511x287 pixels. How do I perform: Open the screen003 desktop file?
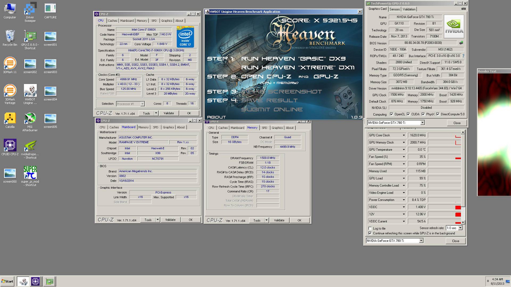point(50,65)
